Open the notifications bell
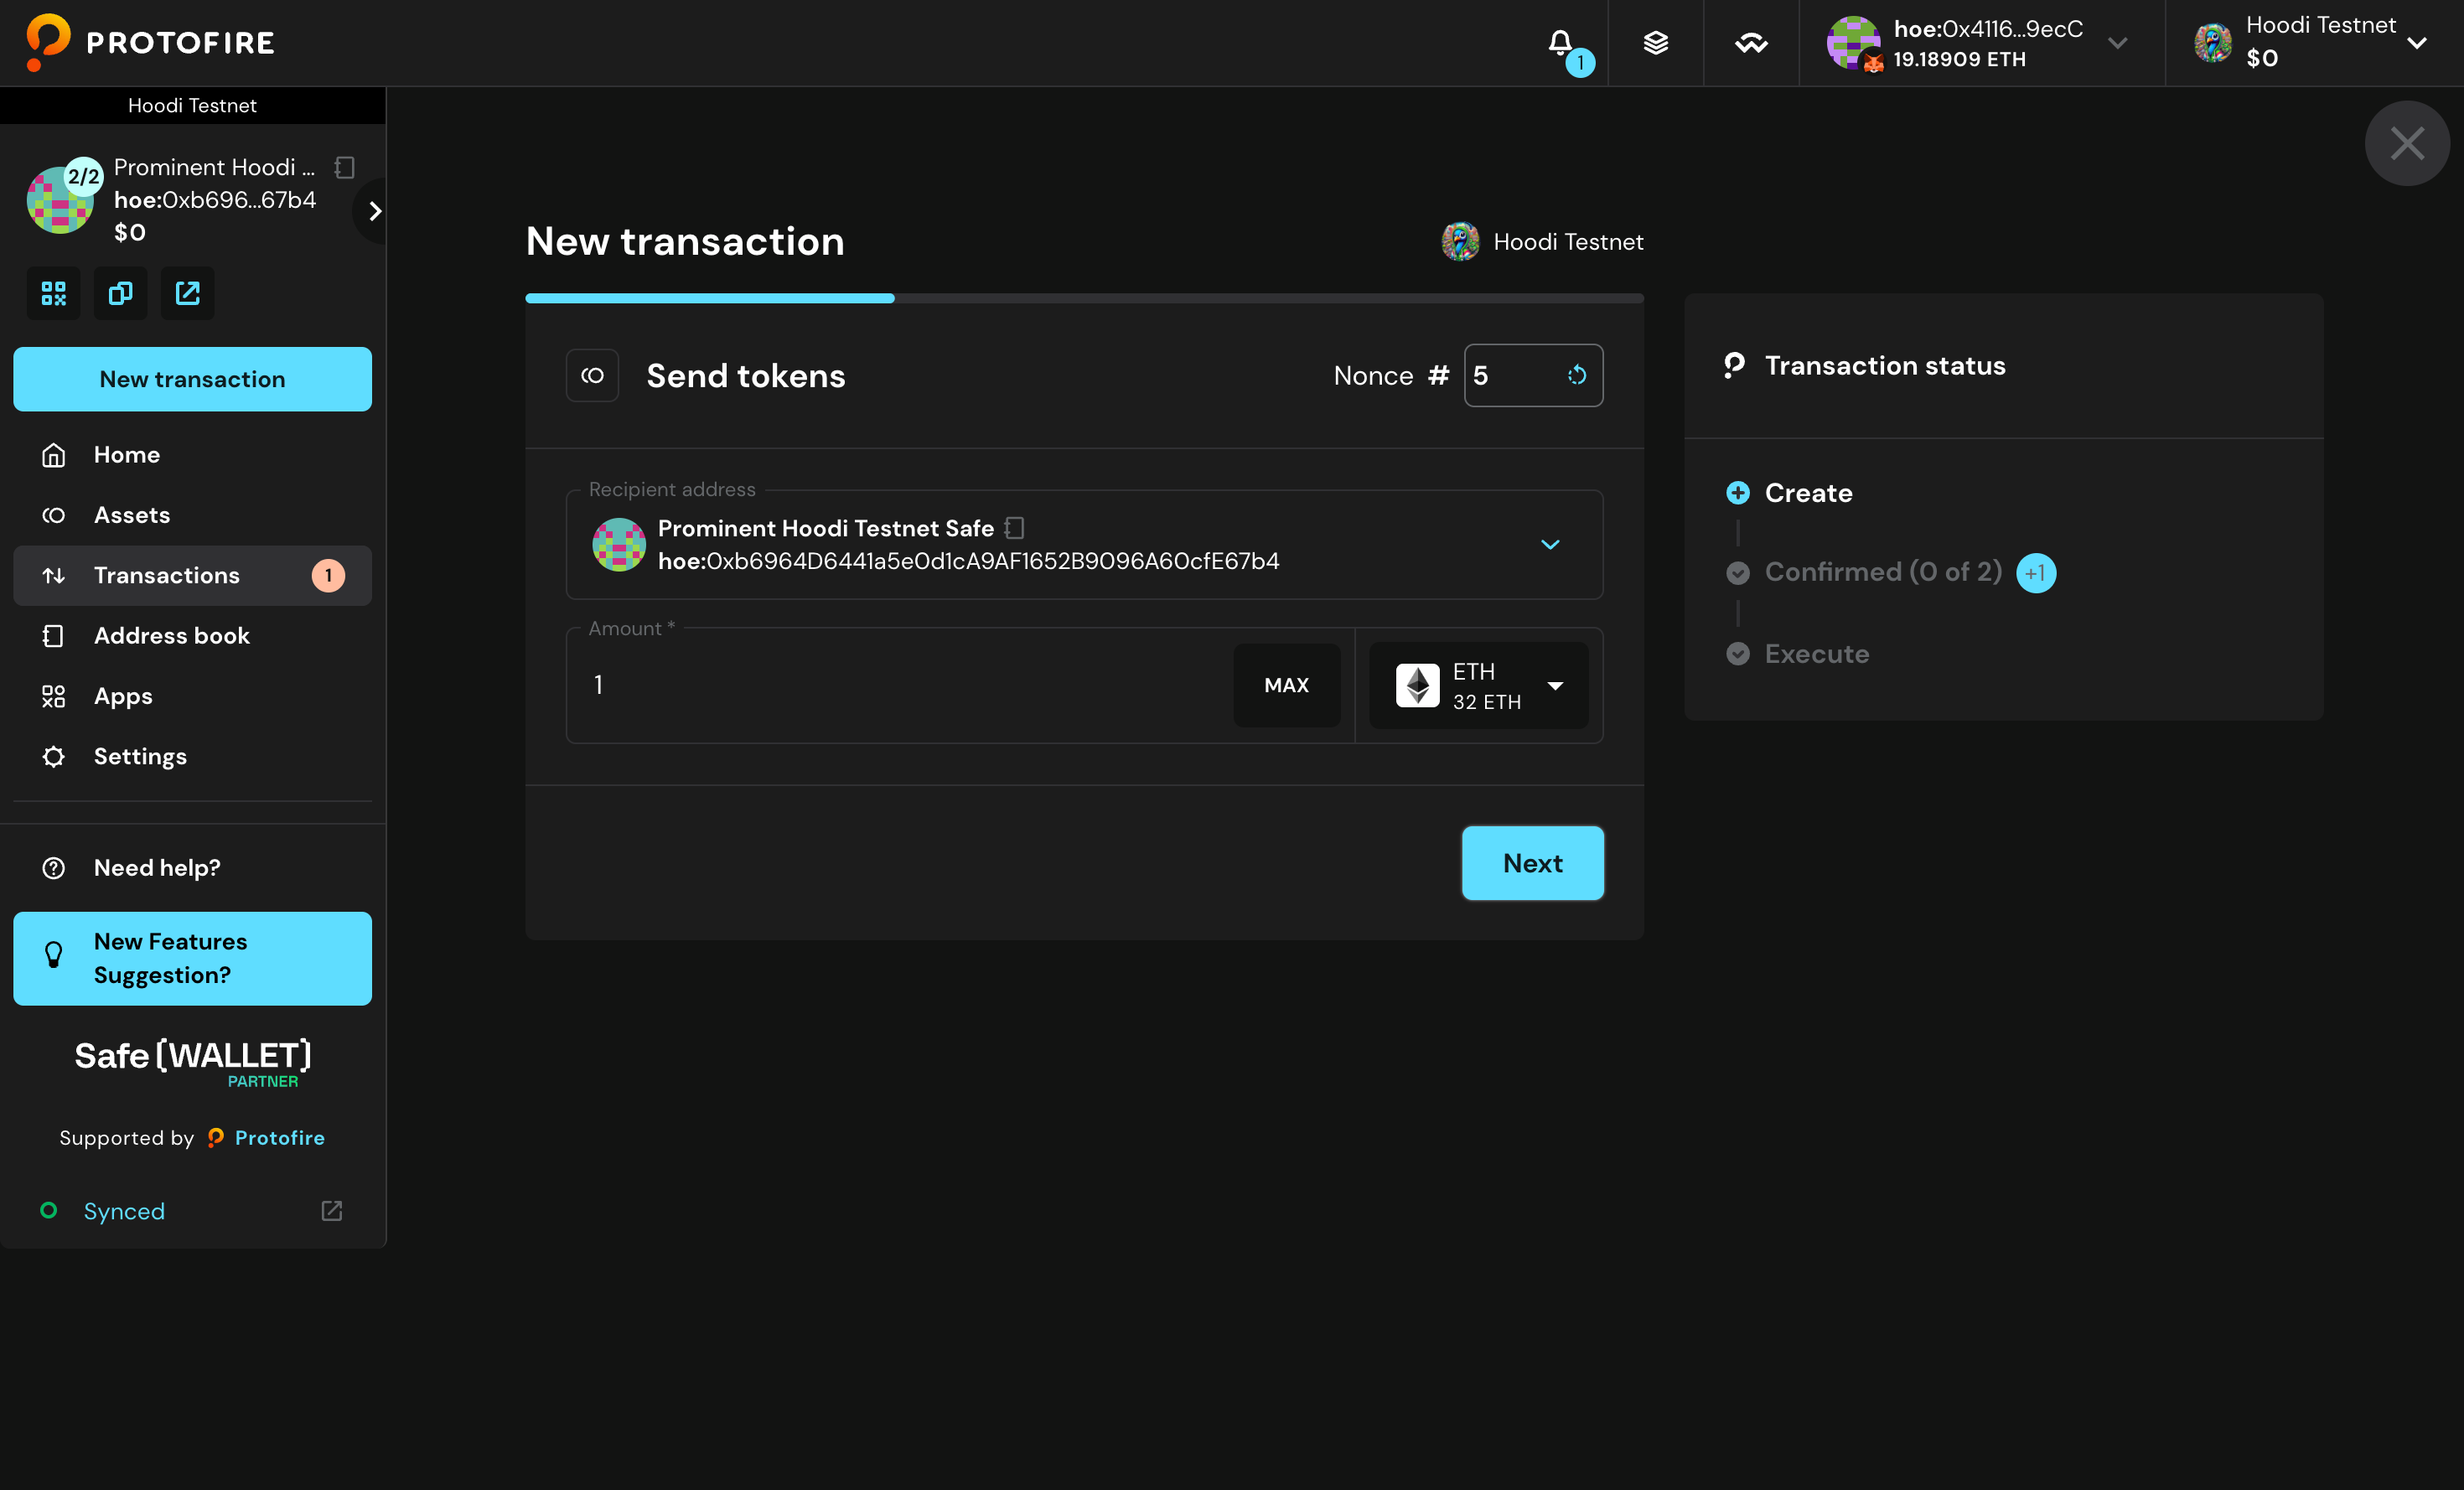This screenshot has height=1490, width=2464. (1561, 43)
